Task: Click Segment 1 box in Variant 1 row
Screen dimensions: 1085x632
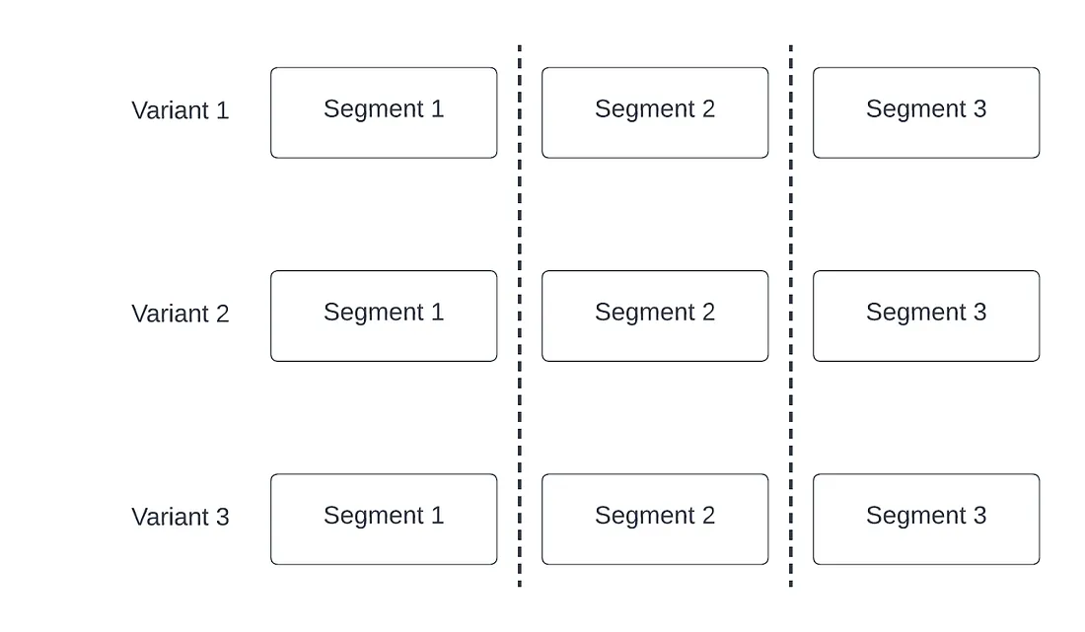Action: [384, 112]
